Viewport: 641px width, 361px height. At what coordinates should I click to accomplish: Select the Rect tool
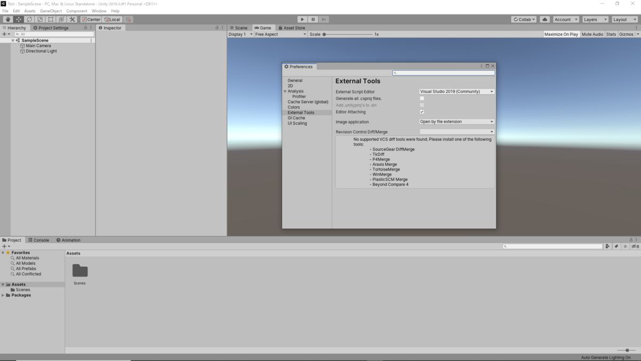click(x=49, y=19)
